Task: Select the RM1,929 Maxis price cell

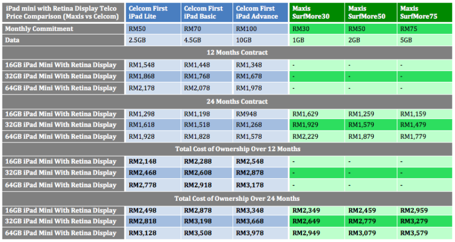Action: 317,125
